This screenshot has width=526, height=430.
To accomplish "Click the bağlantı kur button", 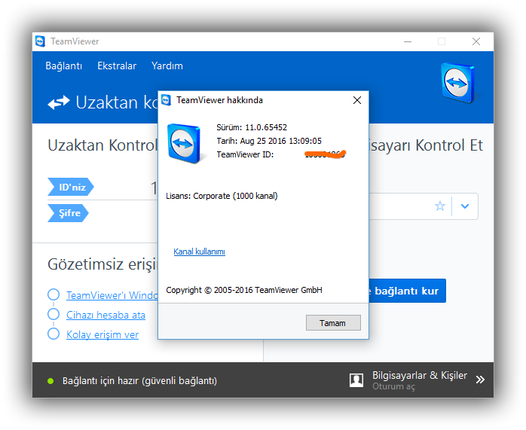I will click(x=407, y=291).
